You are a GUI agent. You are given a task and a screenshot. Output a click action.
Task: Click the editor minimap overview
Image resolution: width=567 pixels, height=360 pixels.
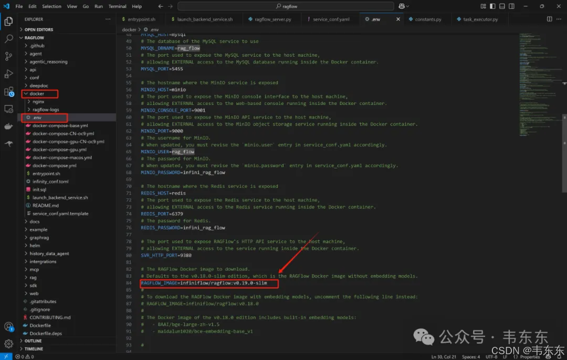(540, 85)
